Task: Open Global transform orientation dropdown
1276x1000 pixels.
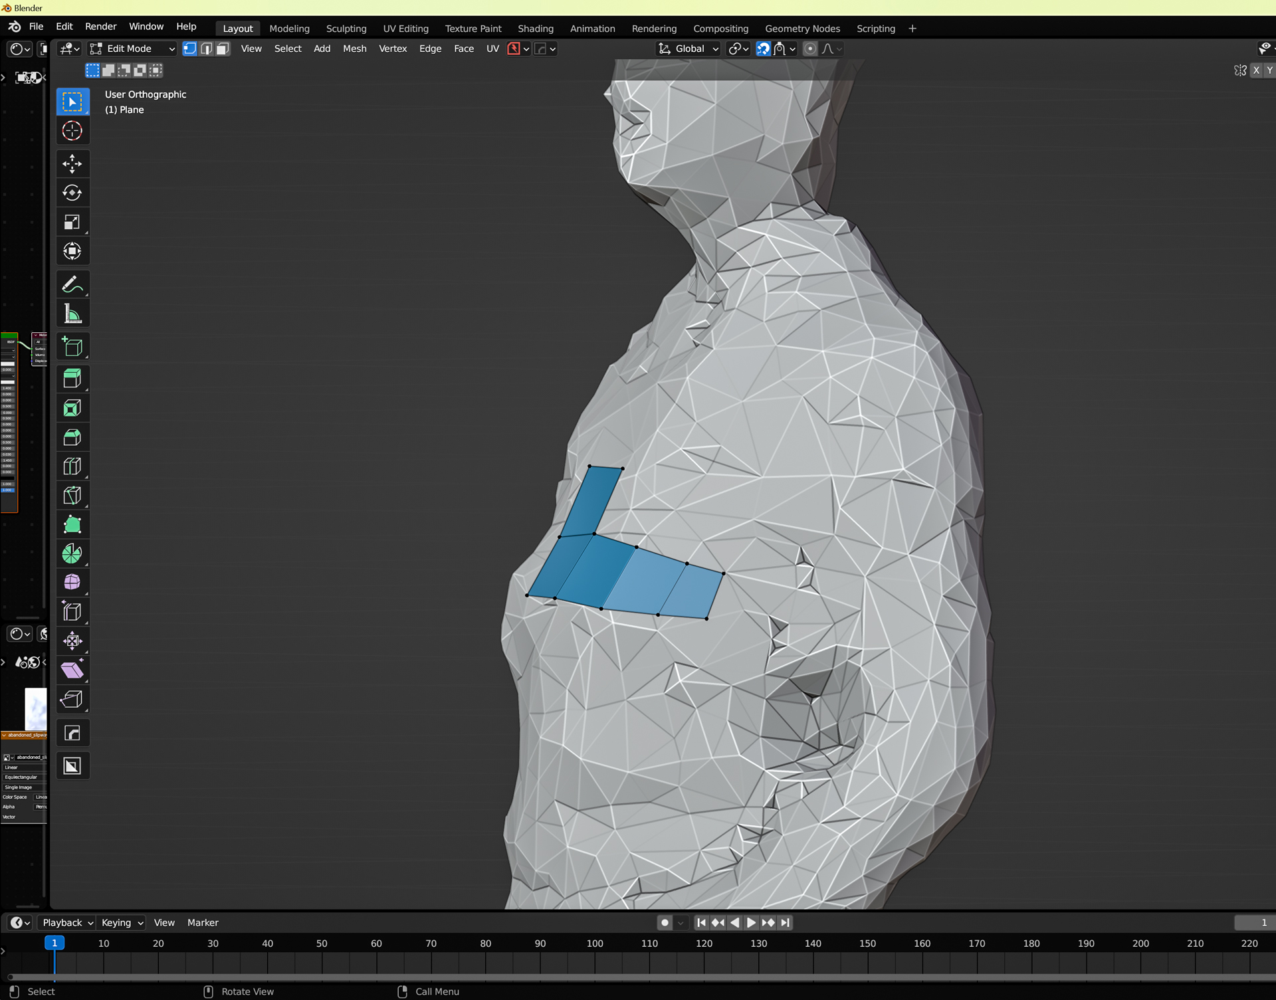Action: pyautogui.click(x=689, y=49)
